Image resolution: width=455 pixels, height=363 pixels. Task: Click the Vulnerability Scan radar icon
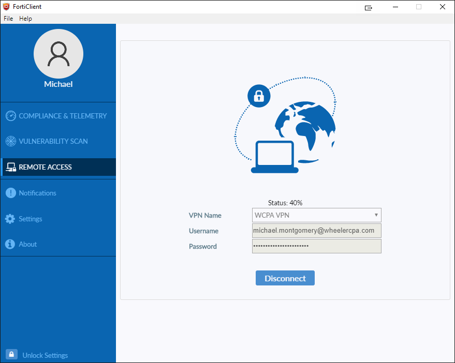[x=11, y=141]
